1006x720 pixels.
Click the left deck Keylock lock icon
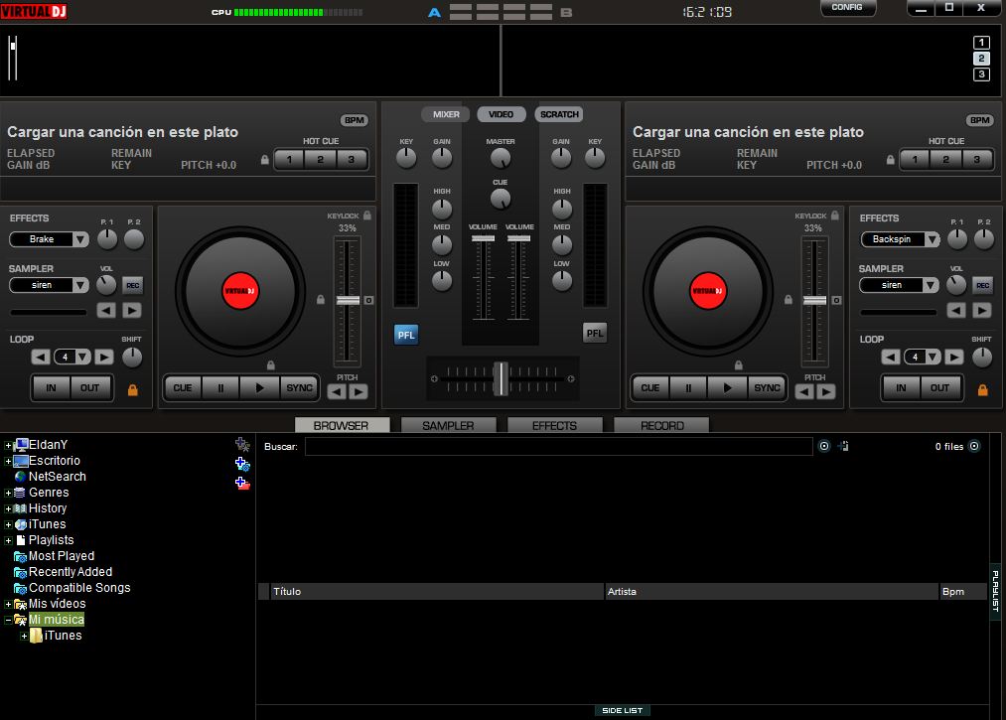coord(367,216)
